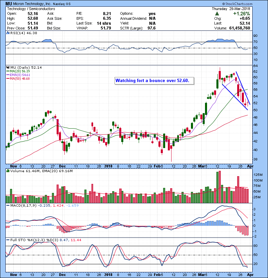
Task: Click the 100M tick on the volume axis
Action: point(258,181)
